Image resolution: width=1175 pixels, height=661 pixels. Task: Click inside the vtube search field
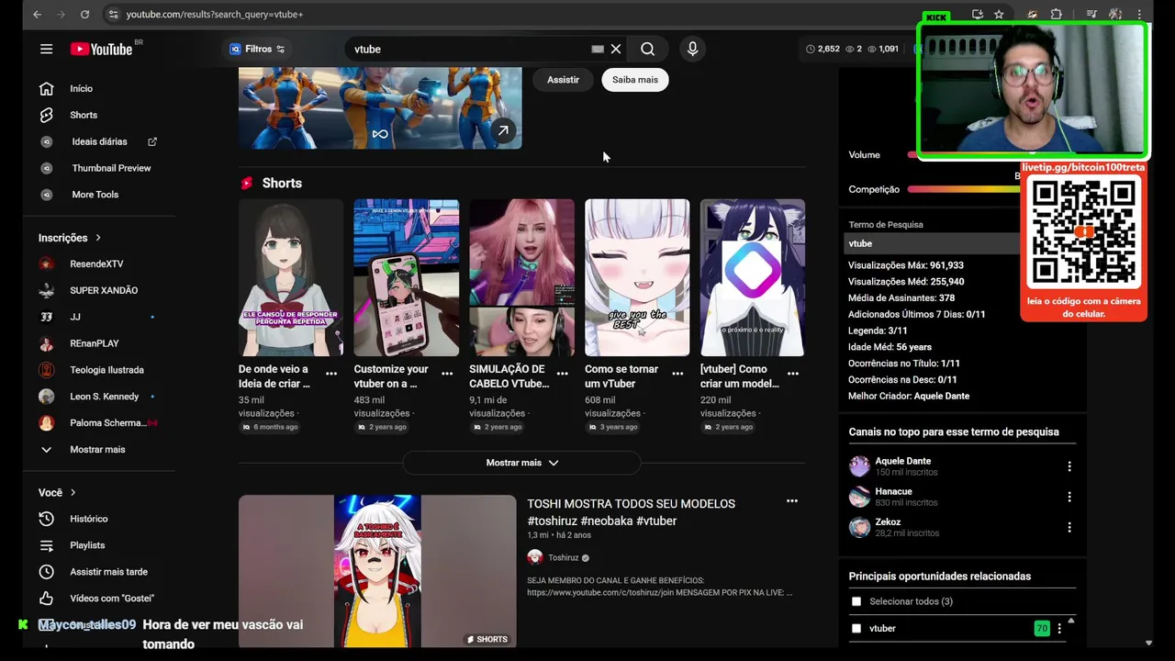click(x=470, y=49)
